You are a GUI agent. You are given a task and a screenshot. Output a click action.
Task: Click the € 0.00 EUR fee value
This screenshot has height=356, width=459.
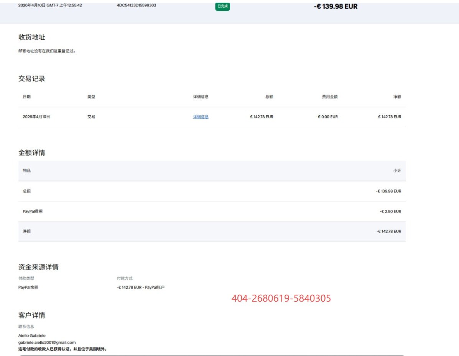click(x=327, y=117)
